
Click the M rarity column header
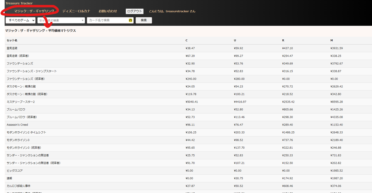tap(332, 41)
